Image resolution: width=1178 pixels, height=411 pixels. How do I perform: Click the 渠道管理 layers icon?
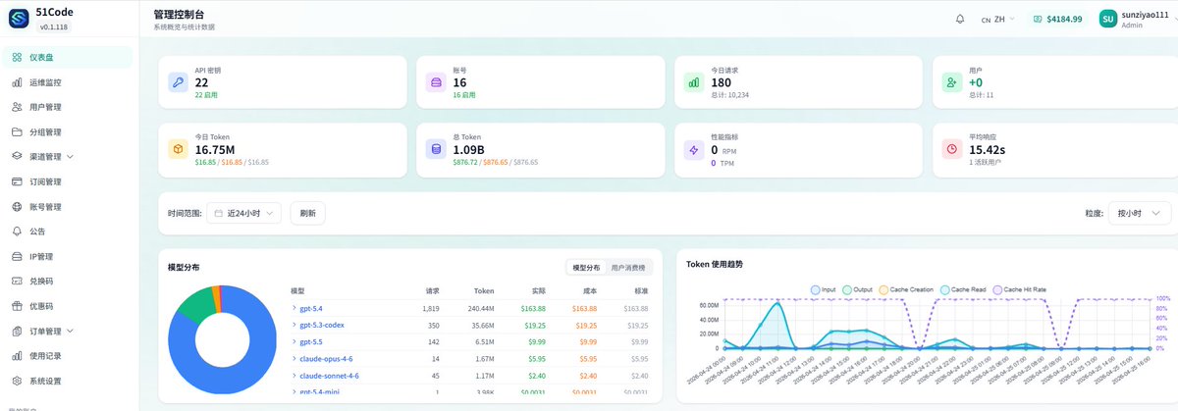[17, 157]
